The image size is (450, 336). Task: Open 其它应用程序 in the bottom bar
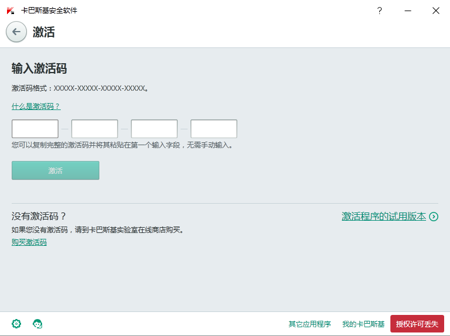309,324
